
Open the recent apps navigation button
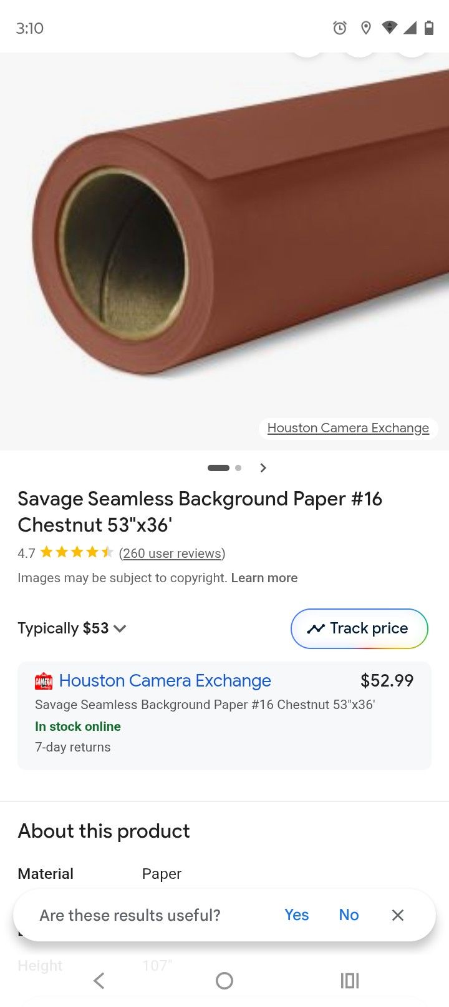(x=350, y=981)
